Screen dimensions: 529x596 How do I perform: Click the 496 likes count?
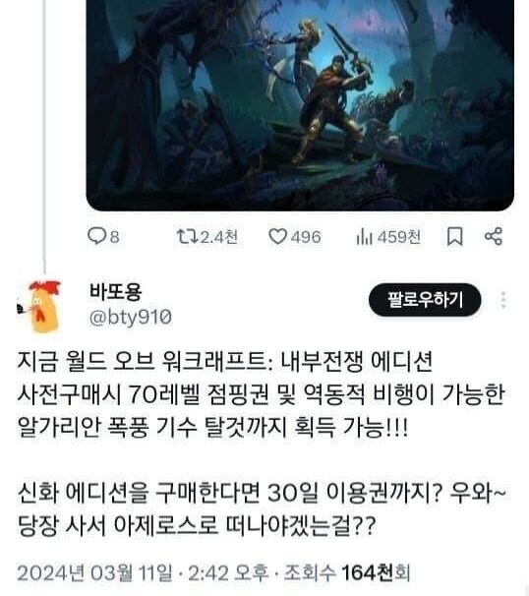coord(306,237)
